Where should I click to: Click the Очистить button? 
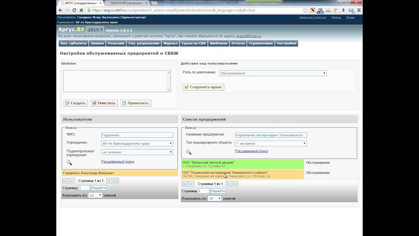tap(104, 103)
